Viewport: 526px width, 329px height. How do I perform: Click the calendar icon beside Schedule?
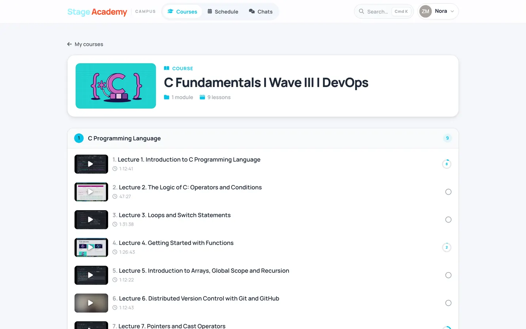point(210,11)
